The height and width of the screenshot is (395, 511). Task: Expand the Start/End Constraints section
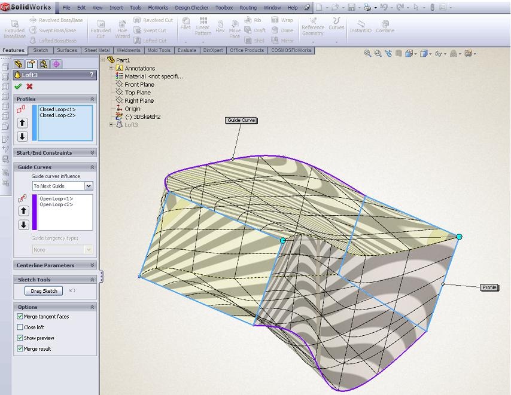point(92,153)
